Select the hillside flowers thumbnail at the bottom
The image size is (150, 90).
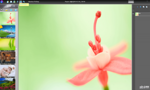tap(8, 84)
